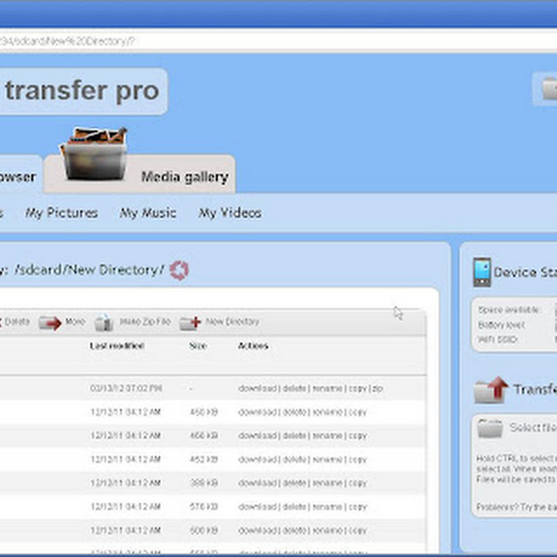The width and height of the screenshot is (557, 557).
Task: Click the WiFi SSID label
Action: pyautogui.click(x=498, y=340)
